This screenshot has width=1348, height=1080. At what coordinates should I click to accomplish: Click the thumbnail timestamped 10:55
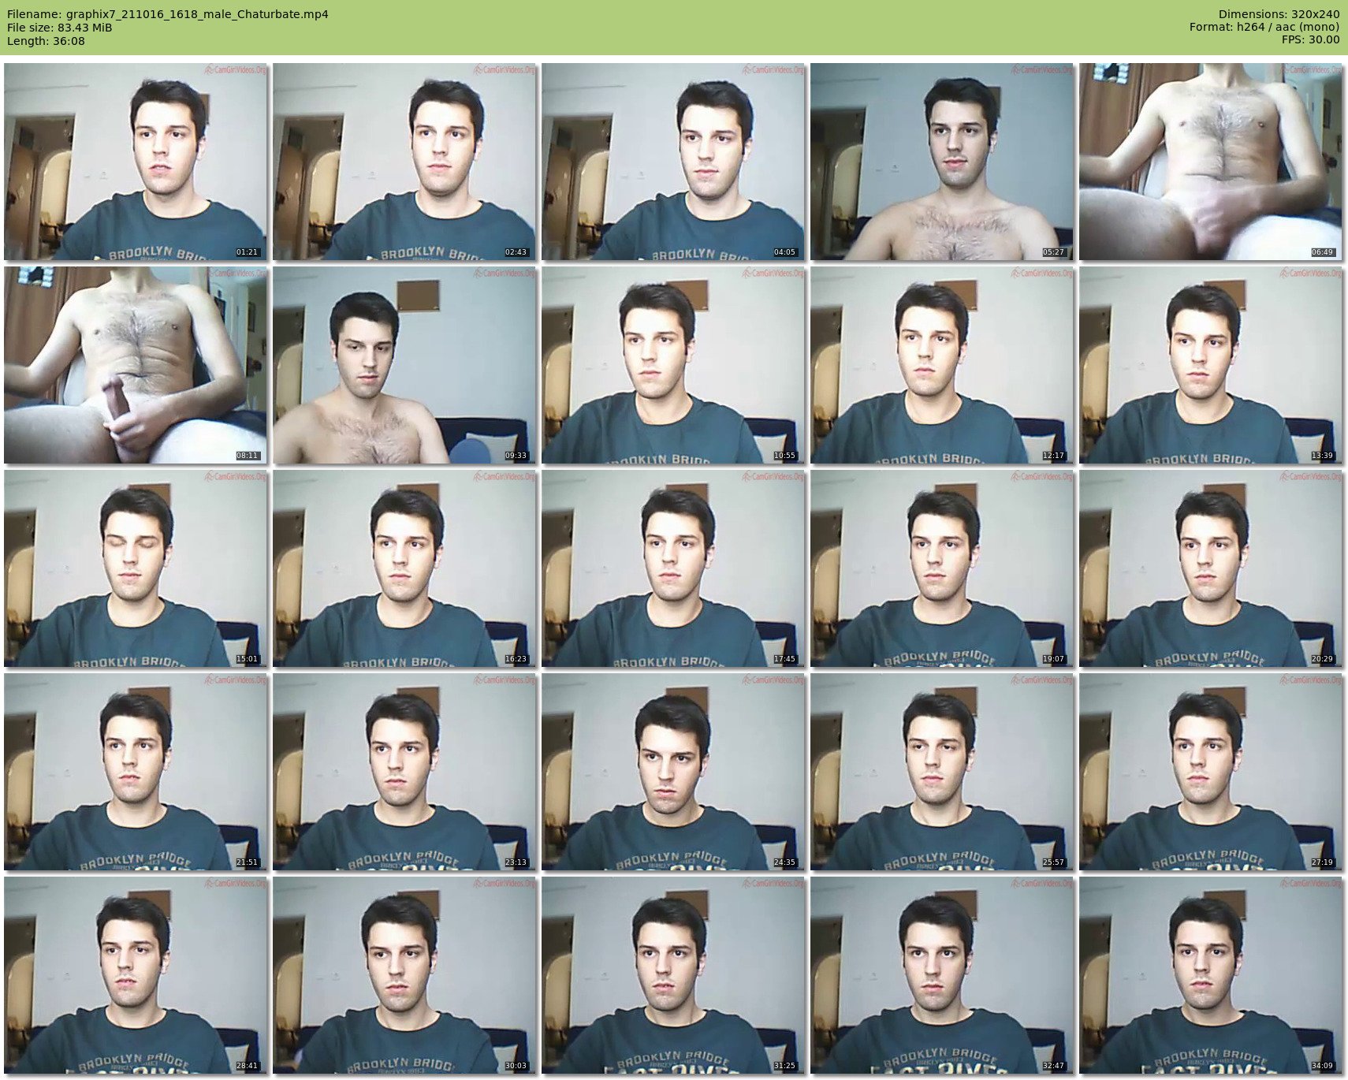pyautogui.click(x=673, y=365)
